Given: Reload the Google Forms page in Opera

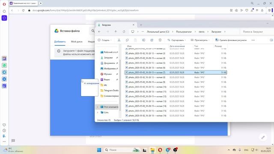Looking at the screenshot, I should [x=23, y=10].
